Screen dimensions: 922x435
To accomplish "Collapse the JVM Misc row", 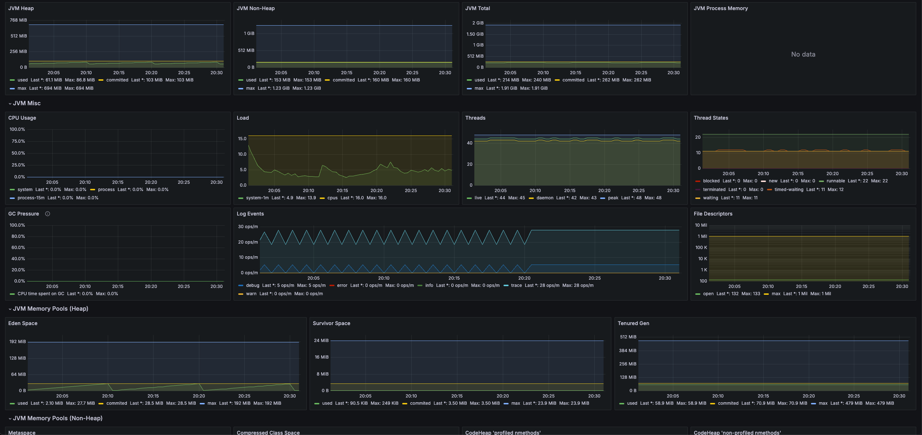I will 26,103.
